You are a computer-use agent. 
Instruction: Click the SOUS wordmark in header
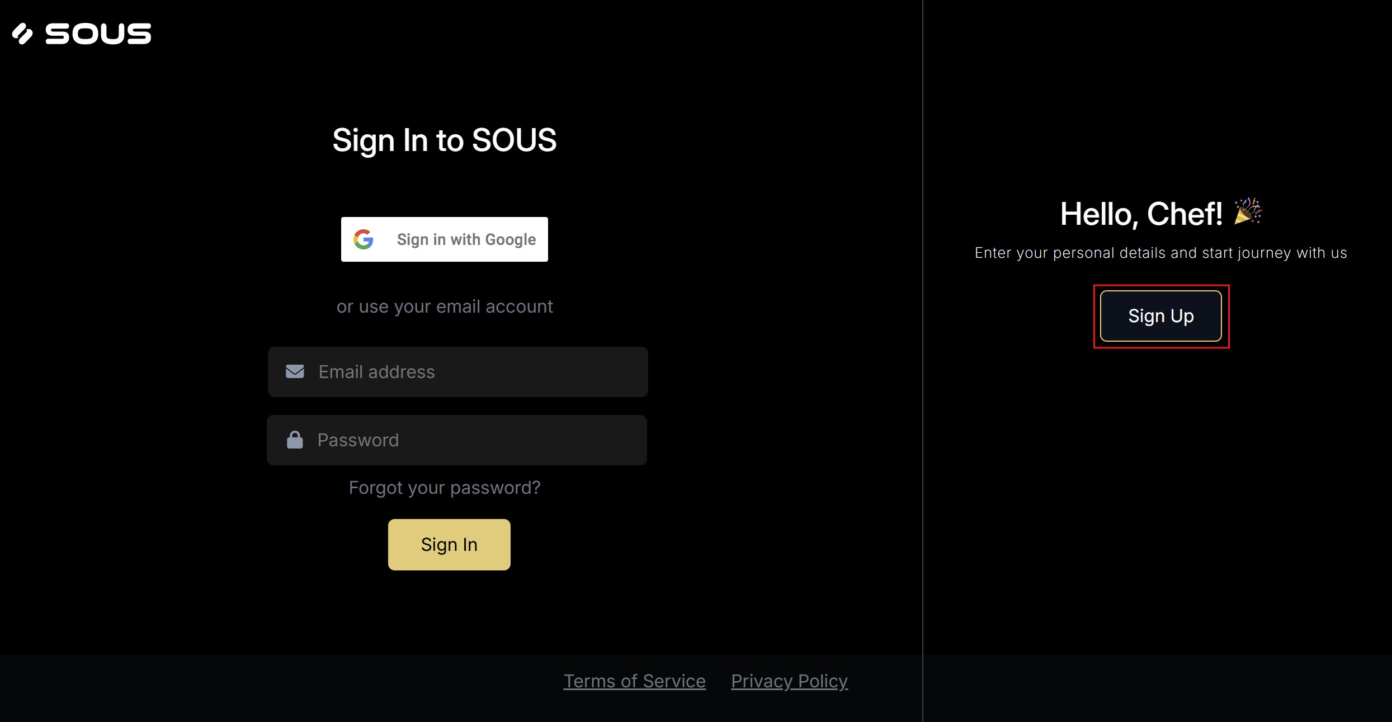(98, 34)
